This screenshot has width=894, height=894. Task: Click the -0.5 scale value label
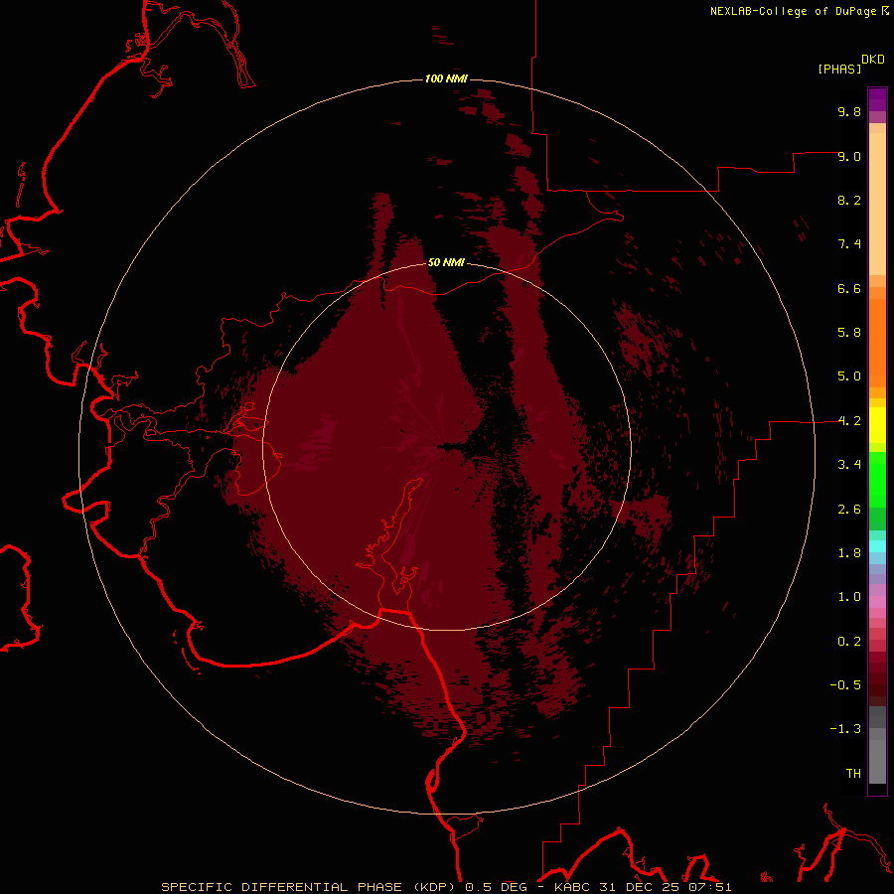click(845, 685)
